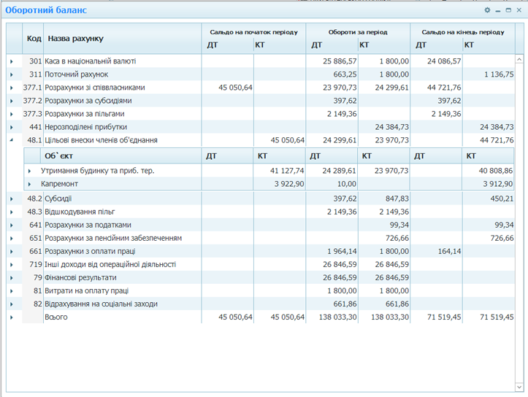The image size is (528, 397).
Task: Expand the Капремонт object row
Action: [31, 184]
